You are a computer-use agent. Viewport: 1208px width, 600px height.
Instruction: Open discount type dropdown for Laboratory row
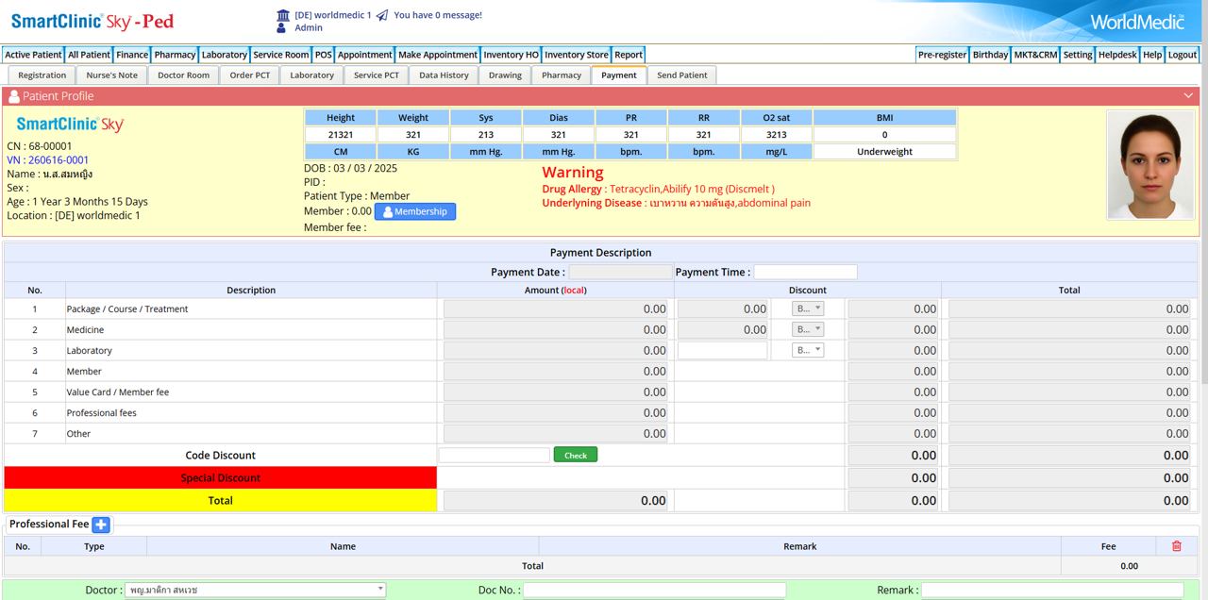point(808,350)
